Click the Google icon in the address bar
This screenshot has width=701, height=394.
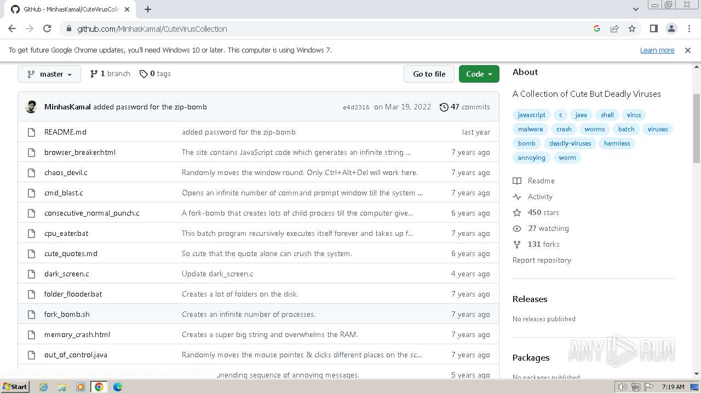[x=597, y=28]
